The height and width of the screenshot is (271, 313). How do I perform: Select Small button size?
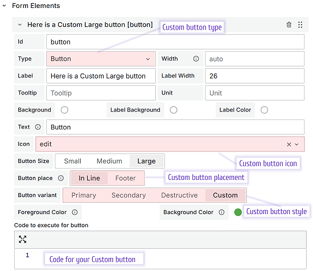[72, 161]
